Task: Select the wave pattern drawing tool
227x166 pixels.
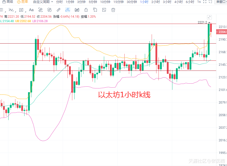Action: pos(11,10)
